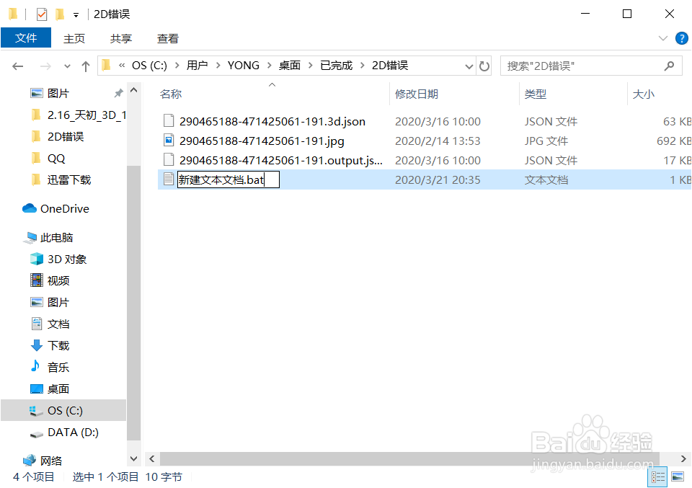Select the OS (C:) drive in sidebar
Image resolution: width=692 pixels, height=488 pixels.
[x=63, y=410]
